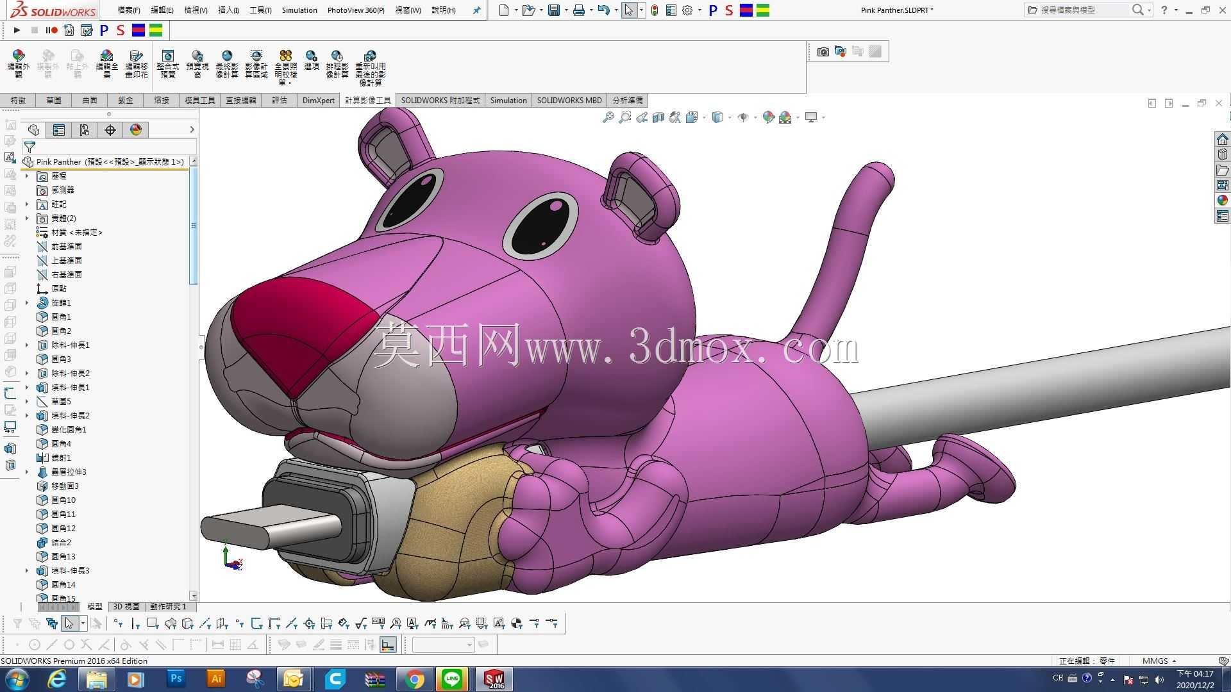Expand the 旋轉1 feature node
The image size is (1231, 692).
[x=27, y=303]
